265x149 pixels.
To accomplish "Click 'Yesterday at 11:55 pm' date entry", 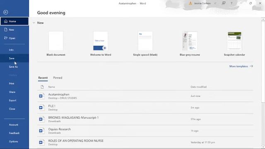I will pyautogui.click(x=202, y=142).
